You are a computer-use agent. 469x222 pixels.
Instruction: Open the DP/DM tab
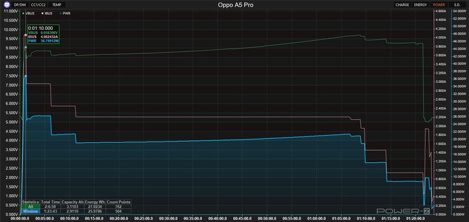pyautogui.click(x=20, y=5)
